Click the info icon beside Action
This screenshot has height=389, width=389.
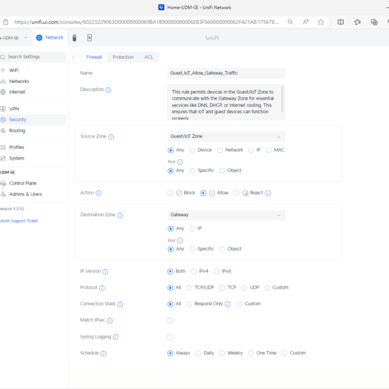coord(98,193)
